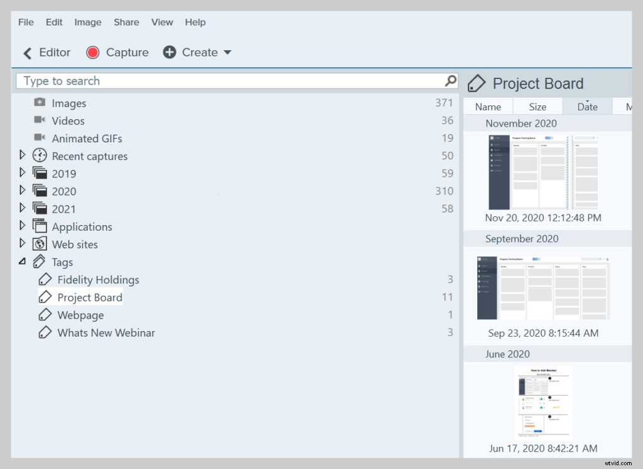Collapse the Tags section
The width and height of the screenshot is (643, 469).
21,261
